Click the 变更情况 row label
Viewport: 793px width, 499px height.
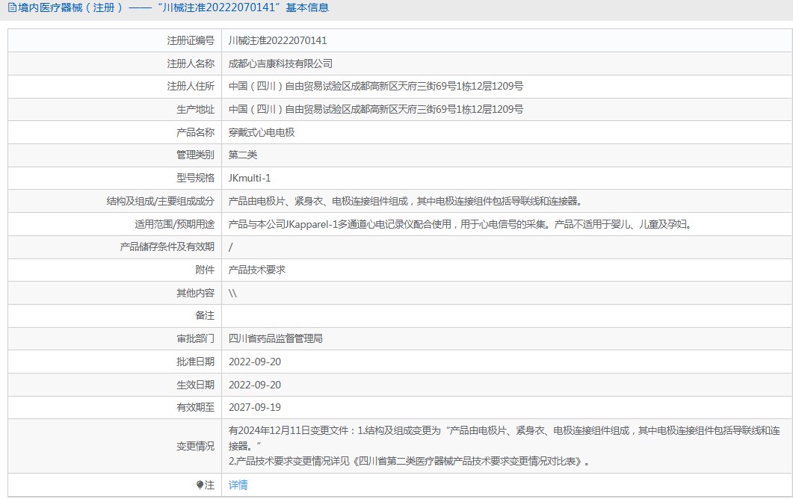pyautogui.click(x=195, y=446)
